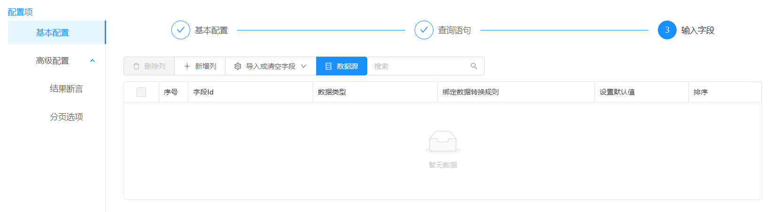The width and height of the screenshot is (772, 212).
Task: Click the gear icon for 导入或清空字段
Action: [x=238, y=66]
